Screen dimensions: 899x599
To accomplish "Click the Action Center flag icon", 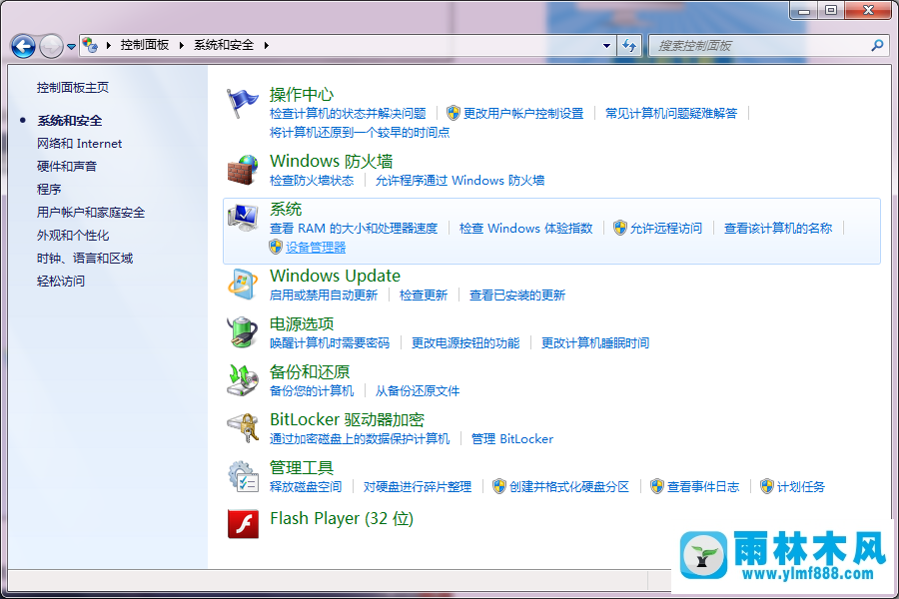I will tap(242, 104).
